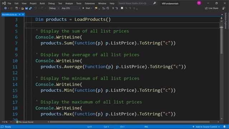229x129 pixels.
Task: Click line number 11 in the gutter
Action: coord(15,67)
